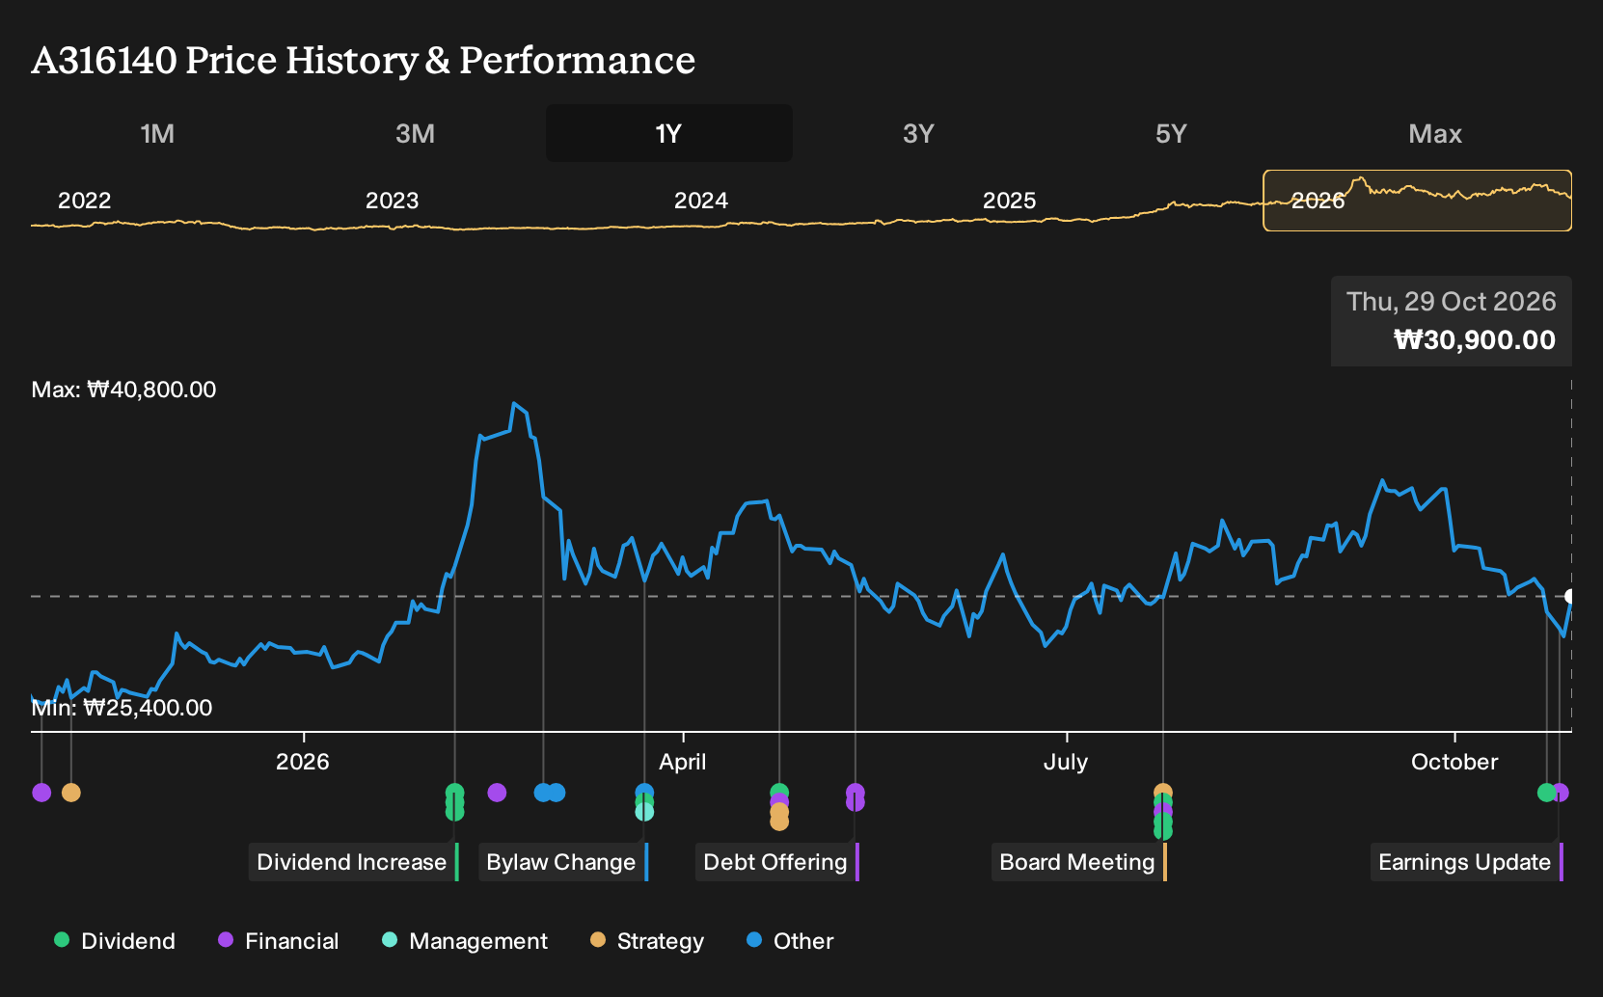This screenshot has height=997, width=1603.
Task: Select the 1M time range tab
Action: coord(157,133)
